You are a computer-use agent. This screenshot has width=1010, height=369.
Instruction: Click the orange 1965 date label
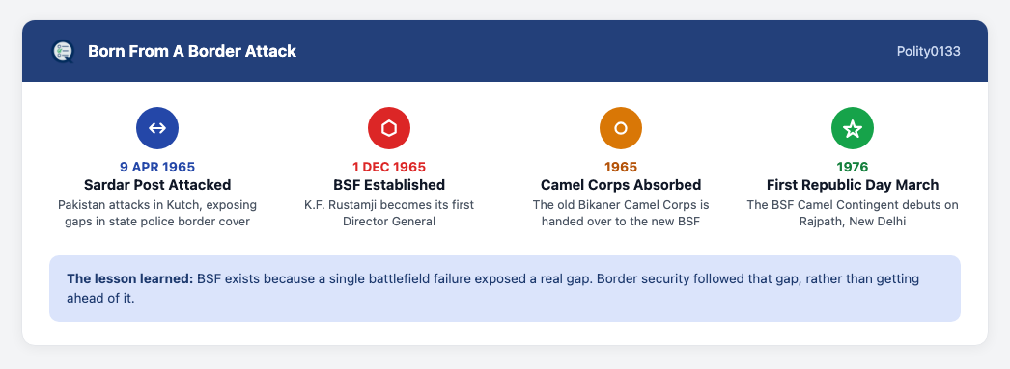621,167
